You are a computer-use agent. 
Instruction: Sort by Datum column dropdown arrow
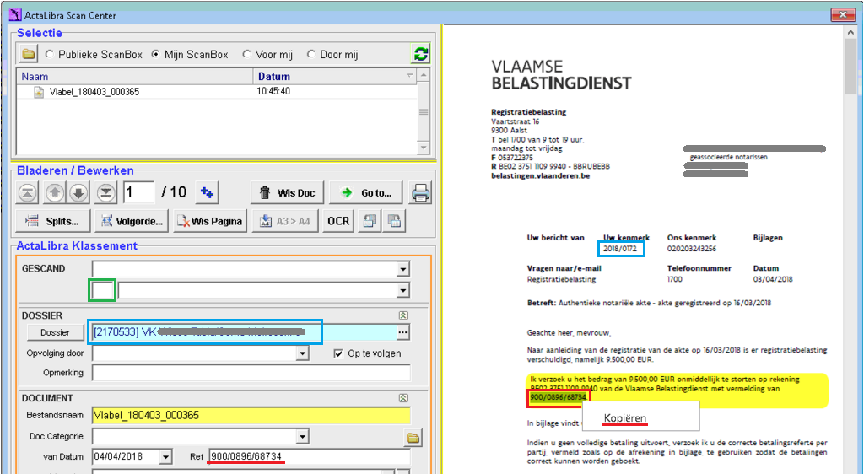(409, 75)
